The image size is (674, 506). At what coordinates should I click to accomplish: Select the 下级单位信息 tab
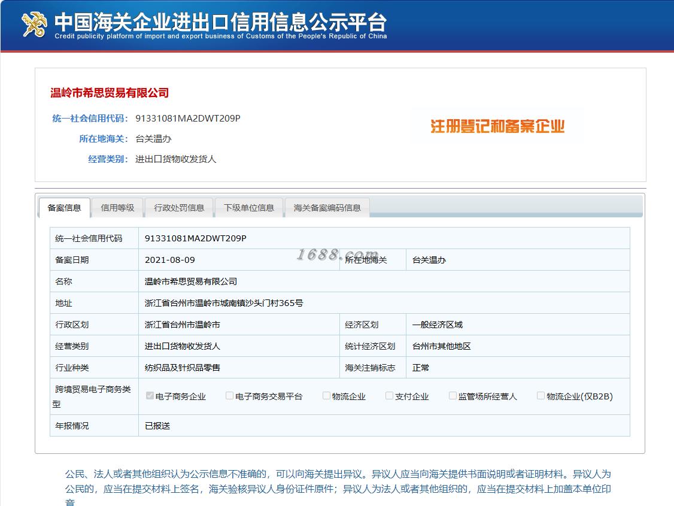pyautogui.click(x=249, y=208)
